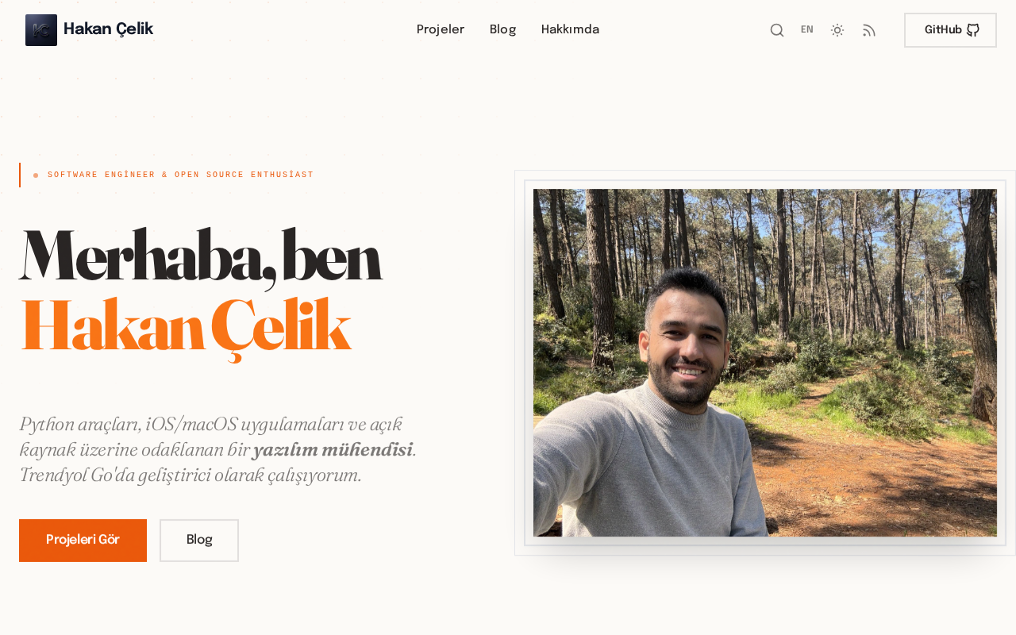
Task: Click the orange Projeleri Gör button
Action: 83,541
